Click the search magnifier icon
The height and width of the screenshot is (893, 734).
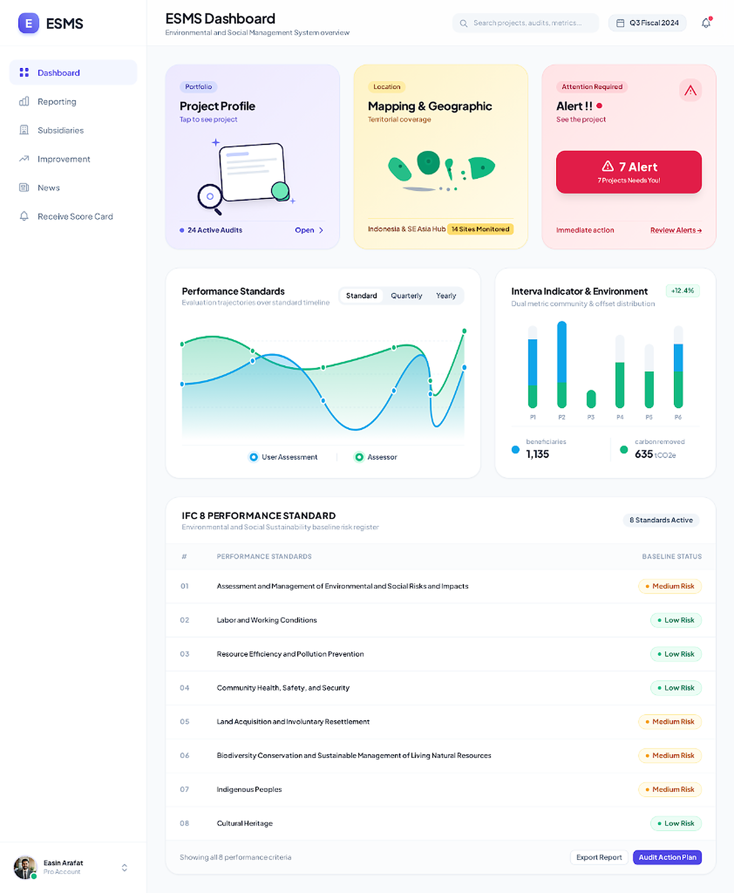click(x=463, y=23)
